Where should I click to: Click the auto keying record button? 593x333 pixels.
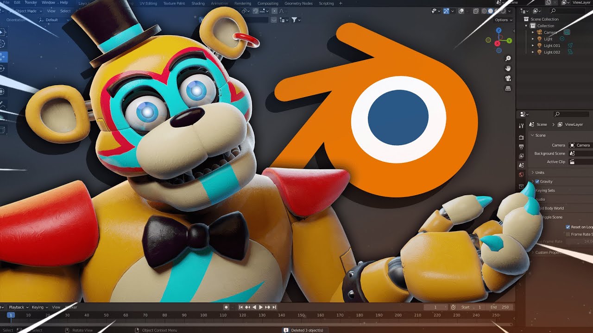click(226, 307)
